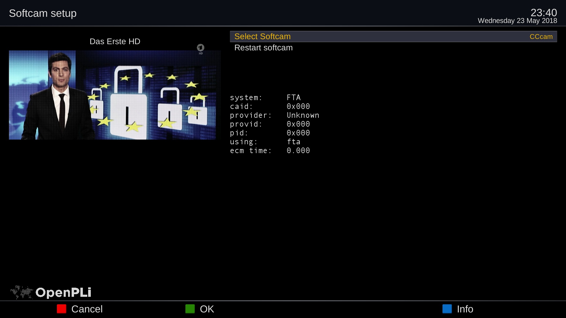
Task: Click the 'Wednesday 23 May 2018' date
Action: (517, 21)
